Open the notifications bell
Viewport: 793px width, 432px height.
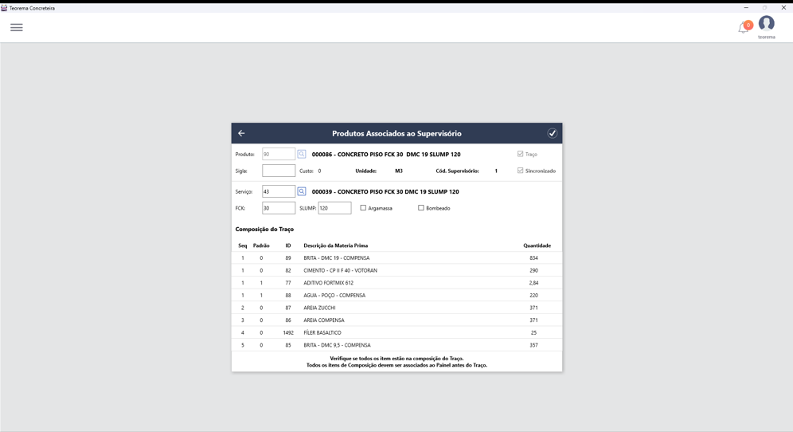point(744,27)
